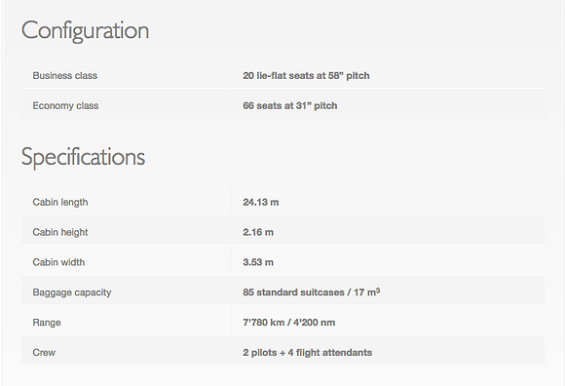Select the 24.13 m value

pos(260,202)
